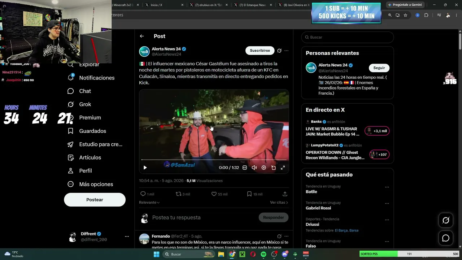462x260 pixels.
Task: Open Más opciones in the sidebar
Action: coord(91,184)
